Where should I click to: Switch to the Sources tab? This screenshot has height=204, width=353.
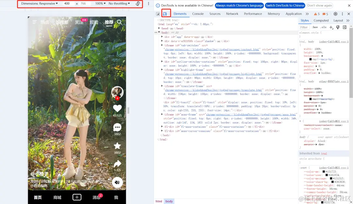click(x=215, y=14)
